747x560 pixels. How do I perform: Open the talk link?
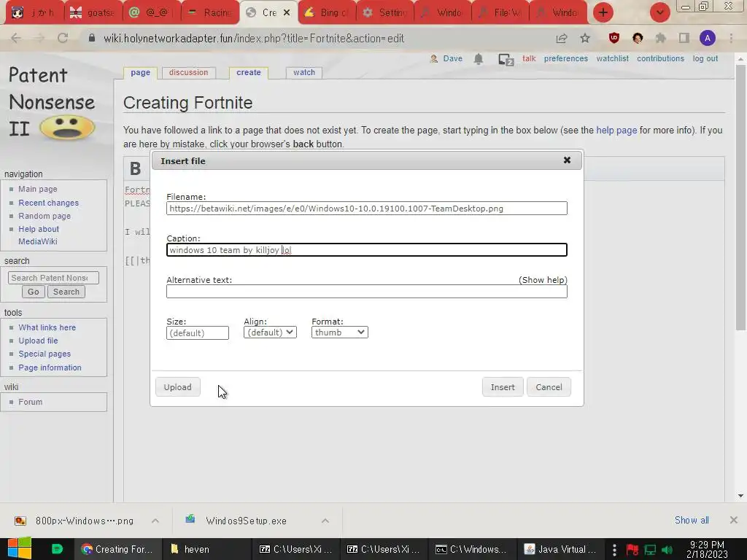pyautogui.click(x=529, y=58)
